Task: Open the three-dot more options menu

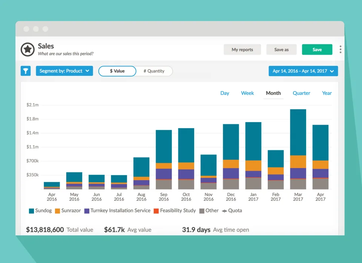Action: (x=341, y=49)
